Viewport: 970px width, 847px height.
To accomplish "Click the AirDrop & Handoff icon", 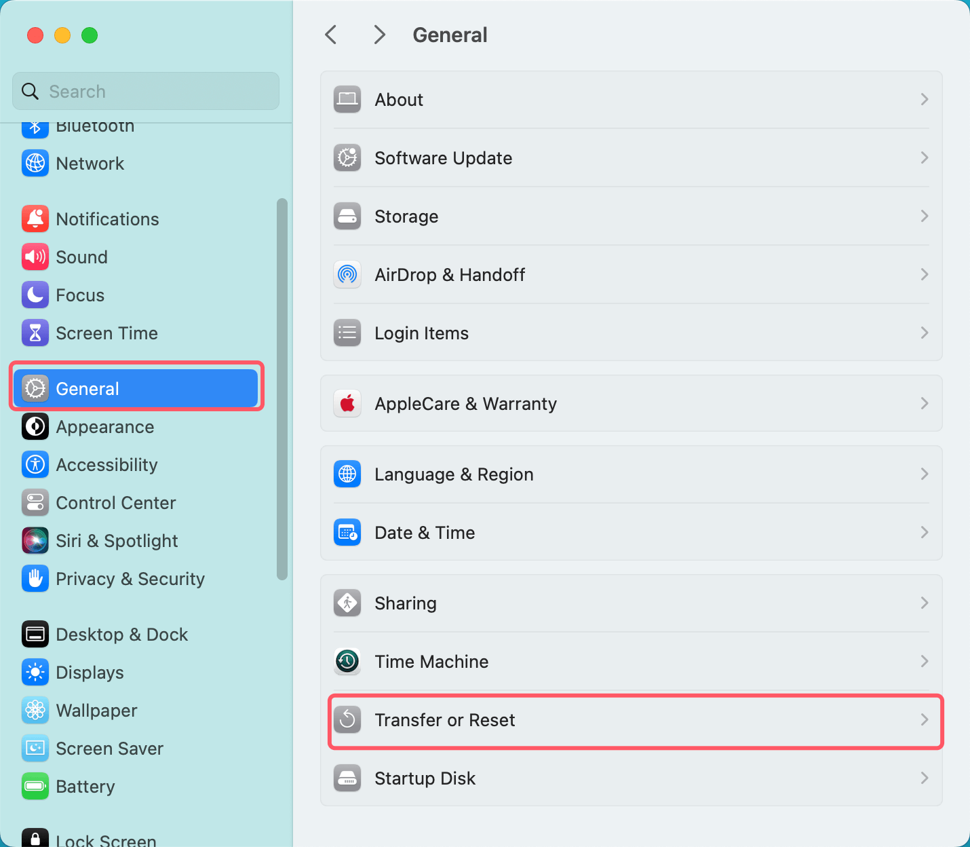I will [347, 274].
